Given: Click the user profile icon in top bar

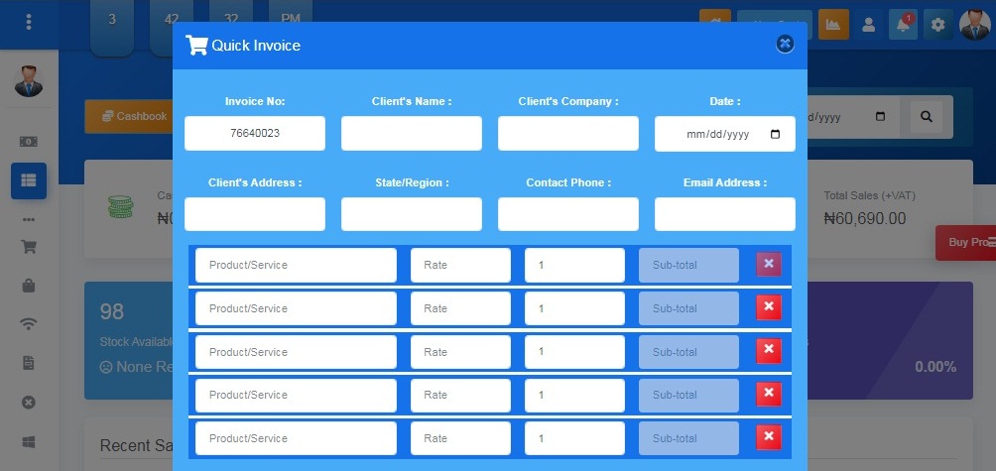Looking at the screenshot, I should [x=868, y=25].
